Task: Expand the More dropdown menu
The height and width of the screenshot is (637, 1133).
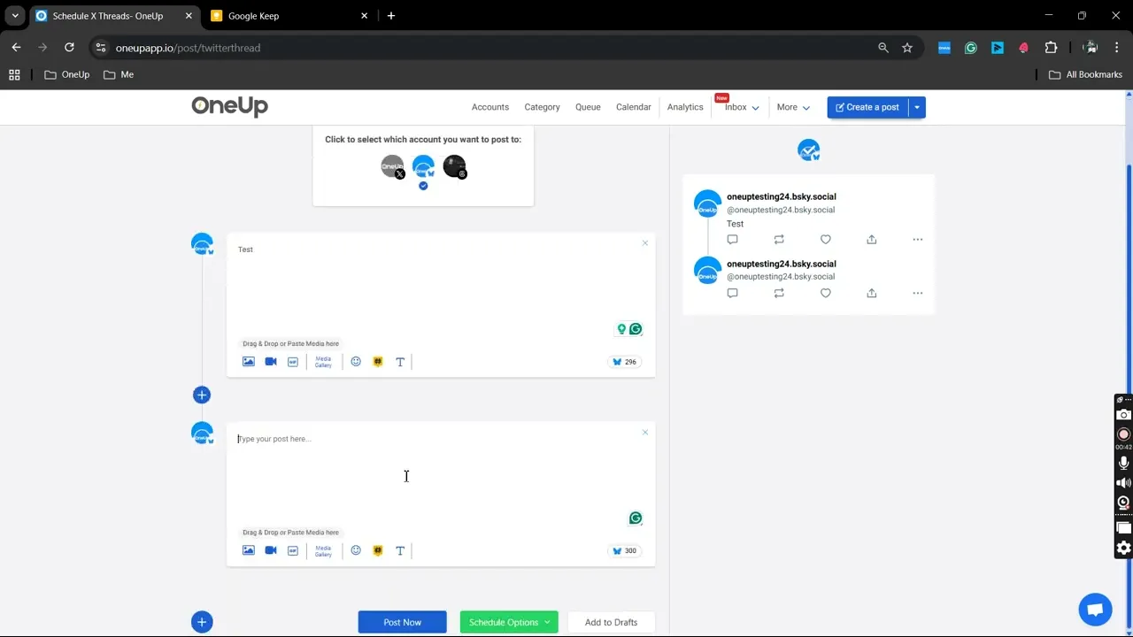Action: 793,107
